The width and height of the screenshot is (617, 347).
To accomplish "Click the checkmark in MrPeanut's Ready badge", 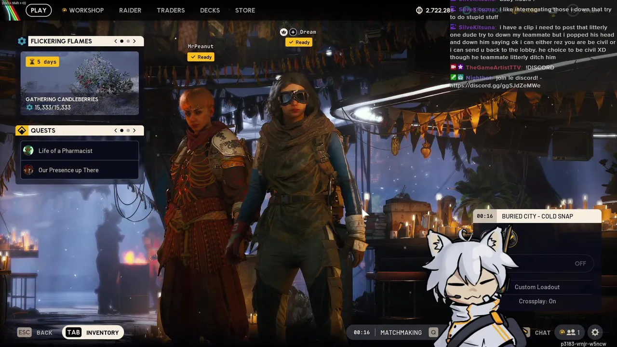I will (x=193, y=57).
